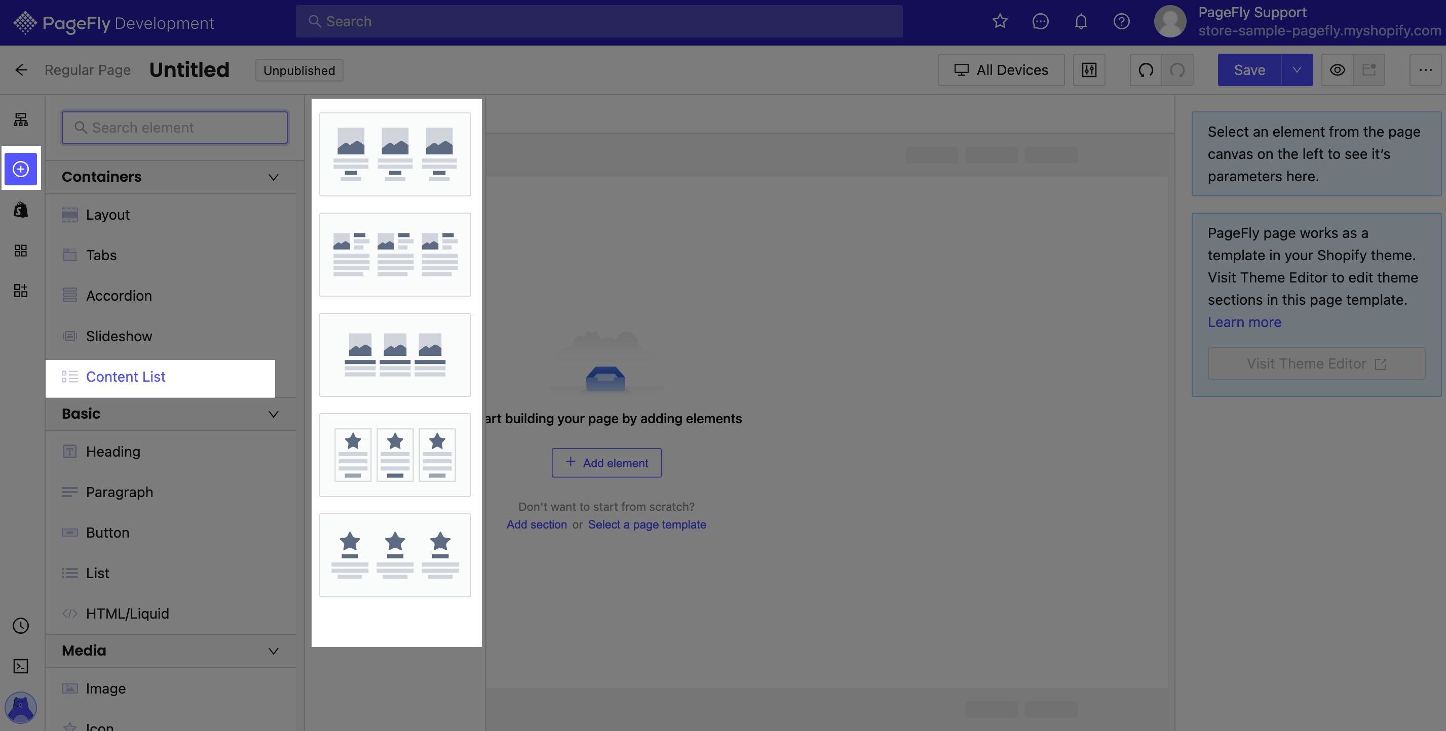Select the Image element
Screen dimensions: 1446x731
pos(170,688)
